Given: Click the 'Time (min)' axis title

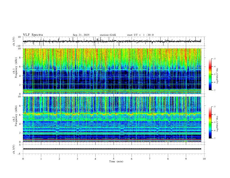Looking at the screenshot, I should tap(116, 161).
